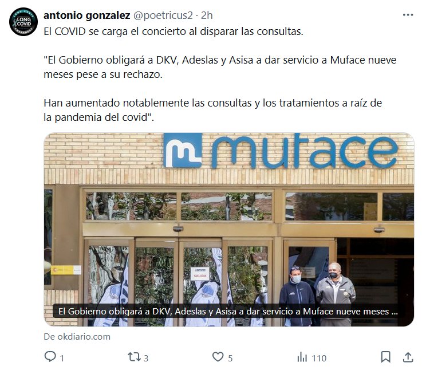Open view analytics bar chart icon
Image resolution: width=426 pixels, height=370 pixels.
click(x=302, y=357)
